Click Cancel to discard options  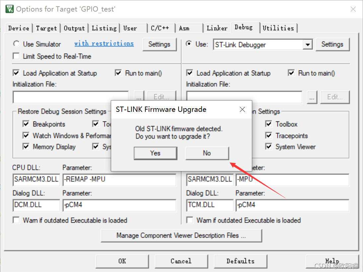181,261
